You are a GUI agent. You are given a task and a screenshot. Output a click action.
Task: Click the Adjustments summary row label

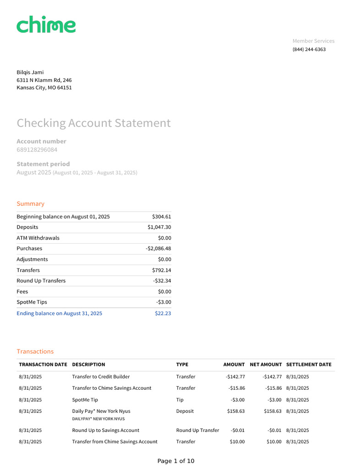[x=32, y=259]
